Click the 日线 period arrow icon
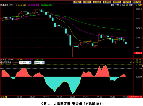Screen dimensions: 143x106 pyautogui.click(x=6, y=97)
